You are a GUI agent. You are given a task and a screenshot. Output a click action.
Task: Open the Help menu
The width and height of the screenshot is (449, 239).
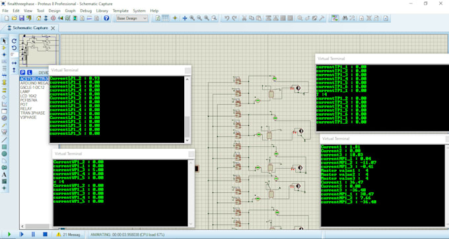(x=155, y=11)
